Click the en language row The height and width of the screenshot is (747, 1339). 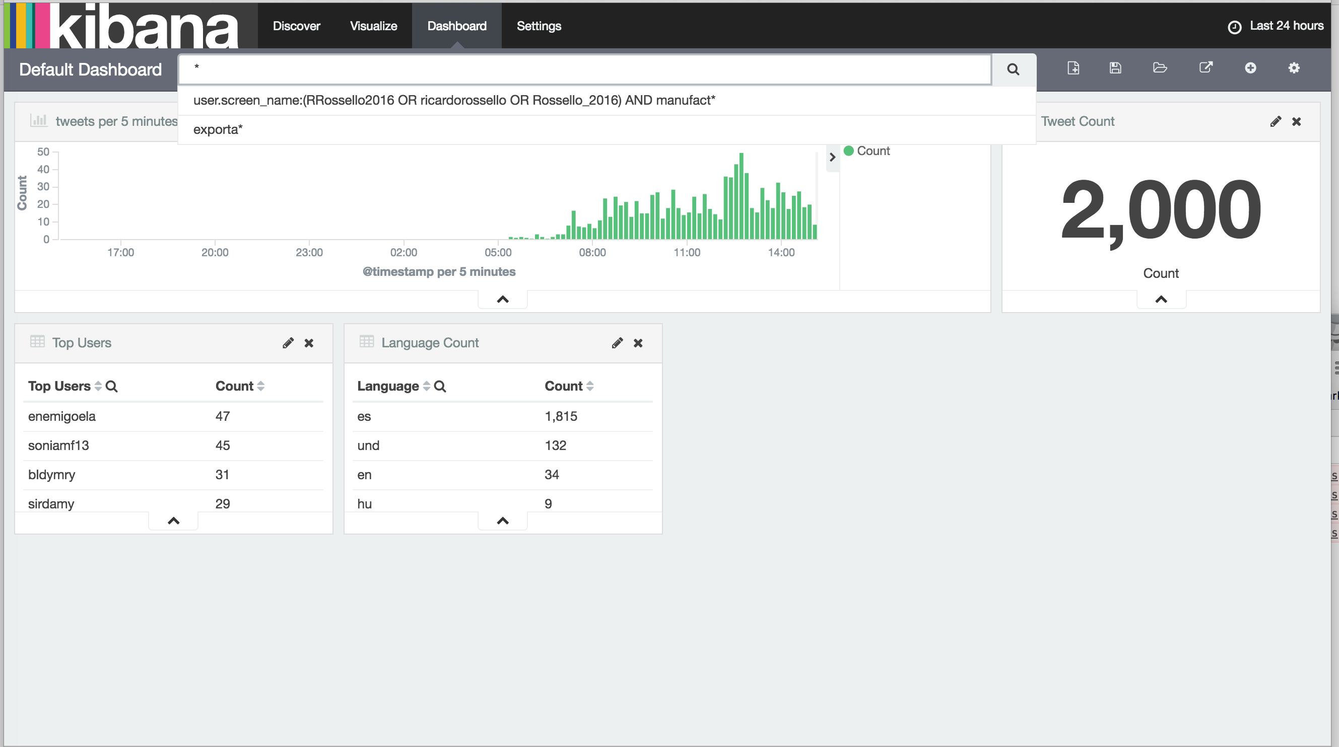point(503,474)
